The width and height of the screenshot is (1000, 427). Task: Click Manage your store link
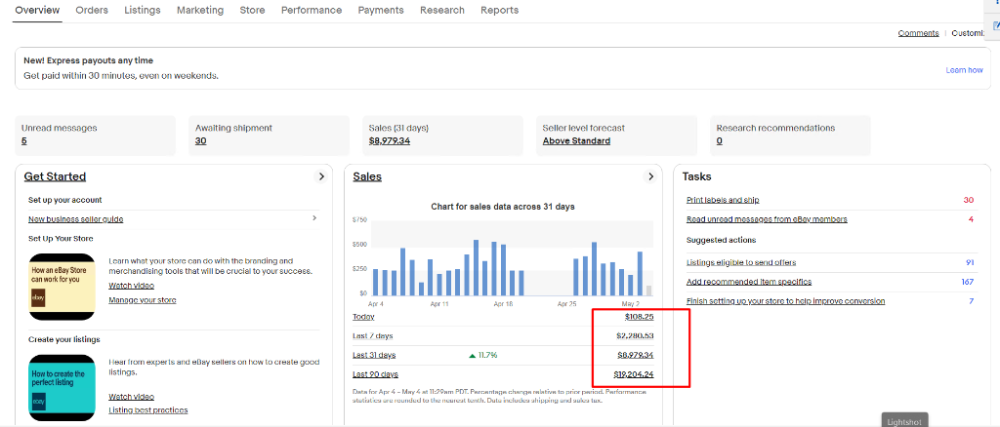(x=143, y=300)
